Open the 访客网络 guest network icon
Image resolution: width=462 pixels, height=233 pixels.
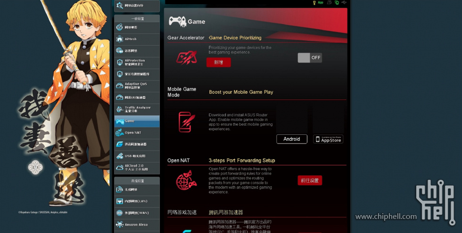click(119, 51)
